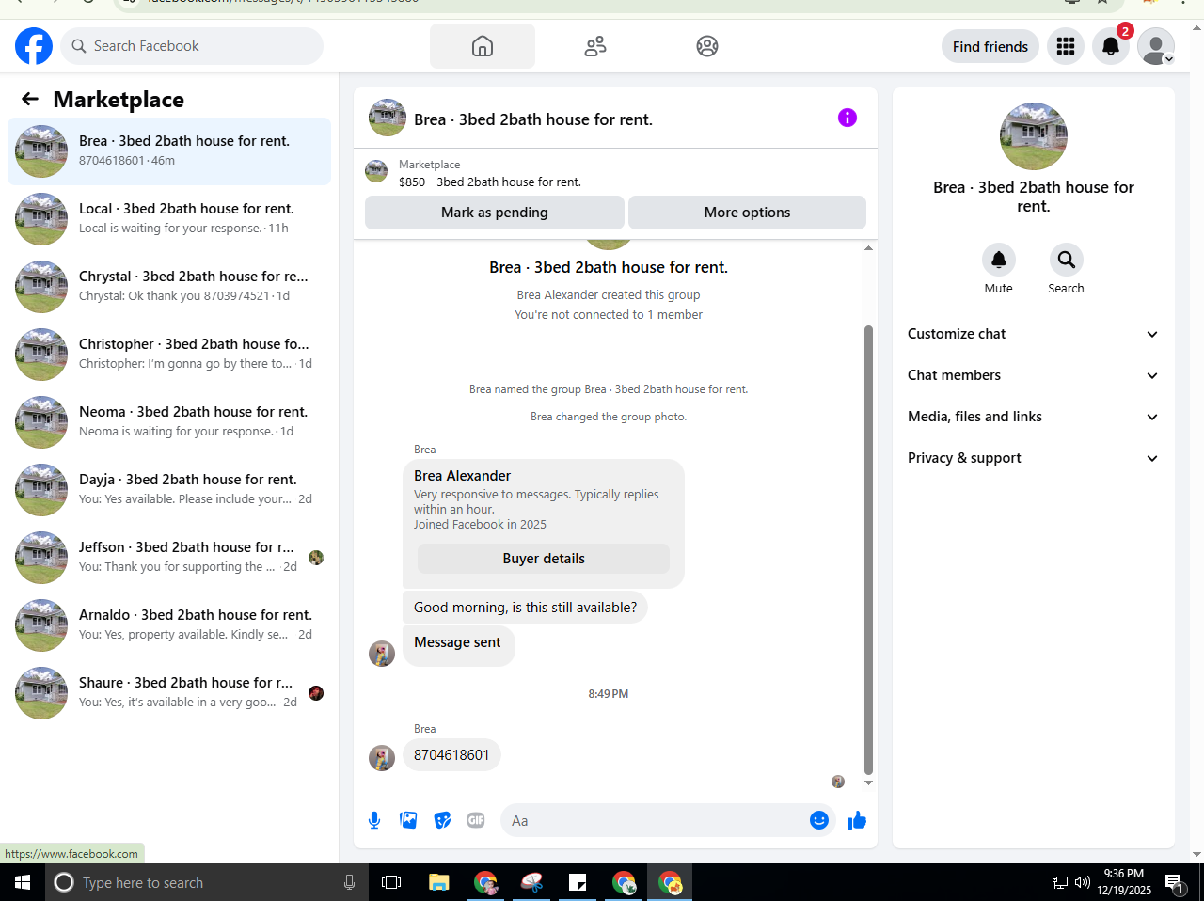
Task: Open Snipping Tool in taskbar
Action: (531, 882)
